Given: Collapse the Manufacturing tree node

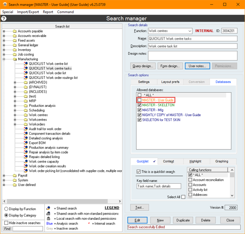Looking at the screenshot, I should tap(4, 59).
